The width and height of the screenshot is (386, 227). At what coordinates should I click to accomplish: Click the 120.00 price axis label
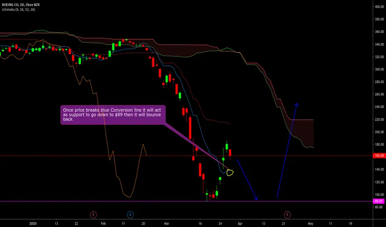pyautogui.click(x=379, y=182)
